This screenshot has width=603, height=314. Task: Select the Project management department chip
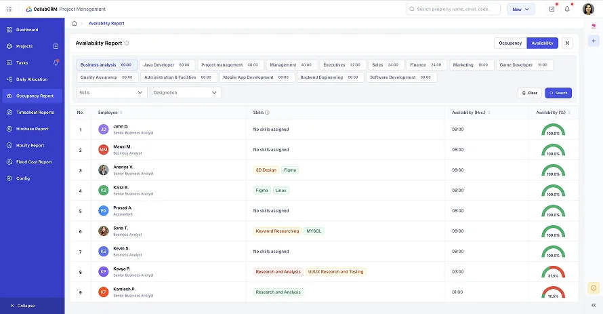pyautogui.click(x=231, y=65)
